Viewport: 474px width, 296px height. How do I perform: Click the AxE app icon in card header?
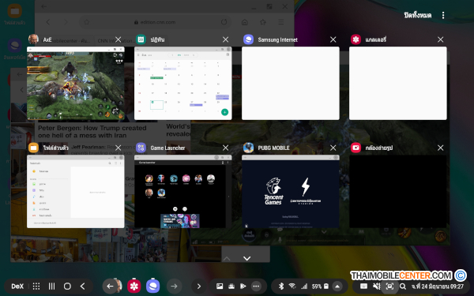pos(33,39)
